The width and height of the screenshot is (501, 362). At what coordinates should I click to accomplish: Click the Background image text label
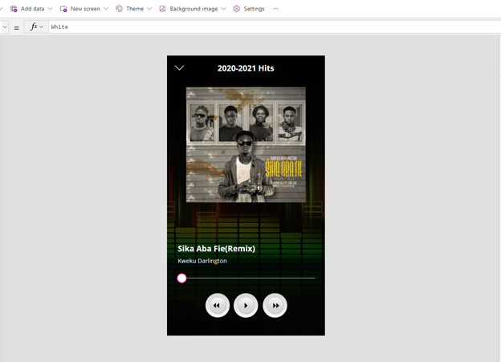tap(193, 9)
